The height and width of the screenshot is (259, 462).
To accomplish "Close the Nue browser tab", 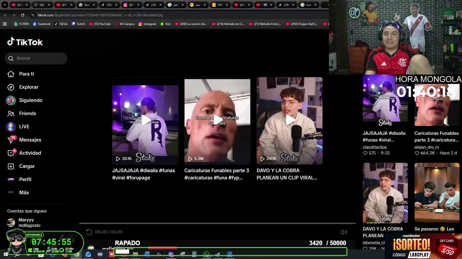I will point(94,5).
